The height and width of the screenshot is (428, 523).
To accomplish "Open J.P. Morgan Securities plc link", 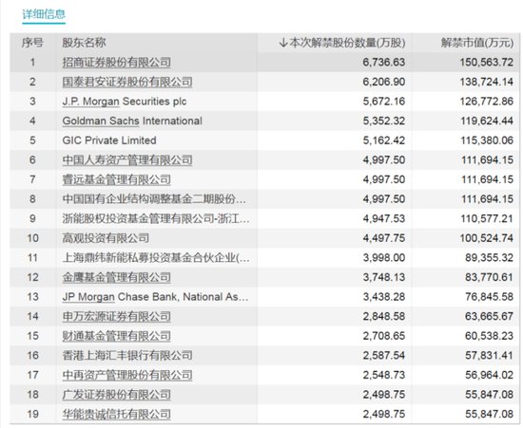I will pos(125,102).
